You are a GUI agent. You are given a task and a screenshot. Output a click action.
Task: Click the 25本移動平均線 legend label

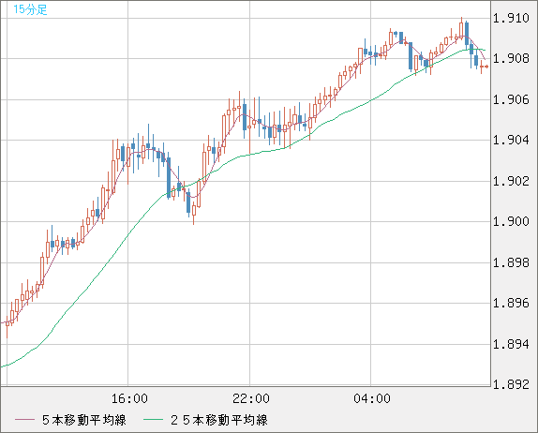(219, 420)
